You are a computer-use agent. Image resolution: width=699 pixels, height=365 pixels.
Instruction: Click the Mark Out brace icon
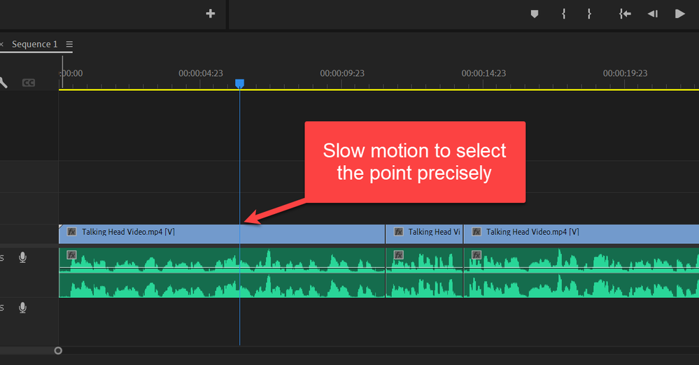[589, 13]
